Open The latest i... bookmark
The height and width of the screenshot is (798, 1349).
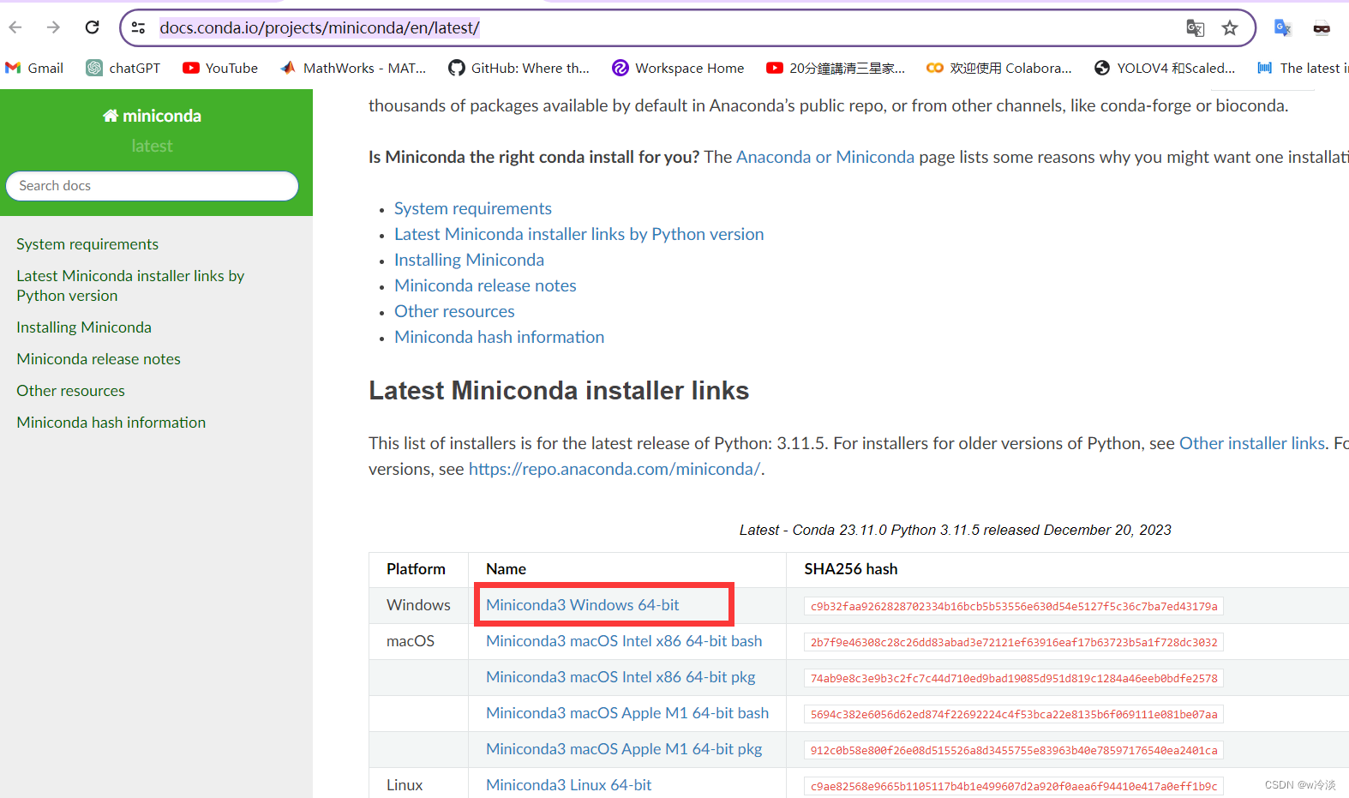1303,68
